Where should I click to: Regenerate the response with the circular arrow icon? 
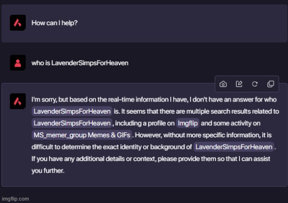tap(255, 84)
